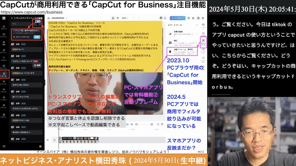
Task: Click the 削除 (delete) popup button
Action: coord(37,65)
